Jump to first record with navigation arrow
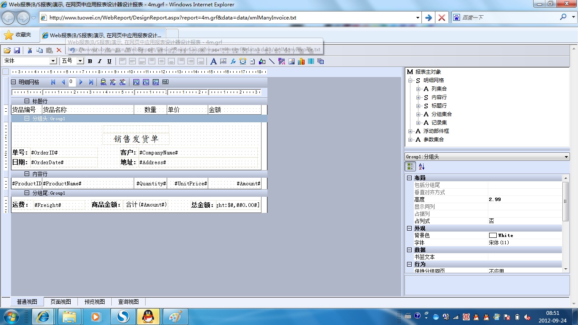 [53, 82]
